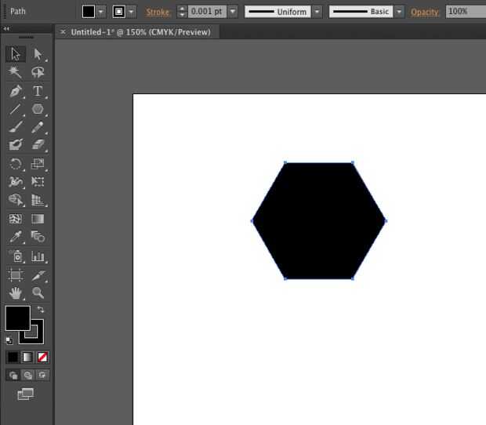Expand the Uniform width profile dropdown
This screenshot has width=486, height=425.
pyautogui.click(x=317, y=12)
